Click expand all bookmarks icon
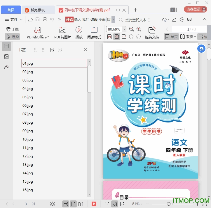 [36, 49]
